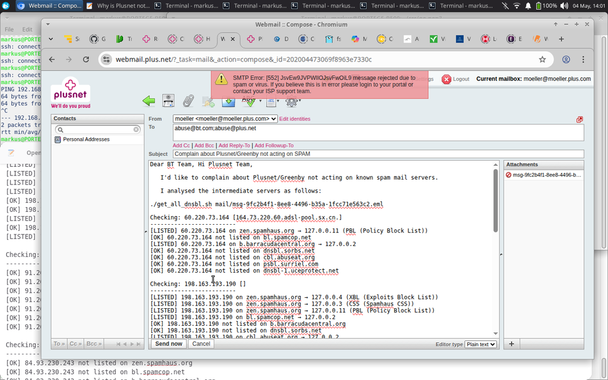Remove the msg-9fc2b4f1 attachment via red icon
608x380 pixels.
coord(508,175)
